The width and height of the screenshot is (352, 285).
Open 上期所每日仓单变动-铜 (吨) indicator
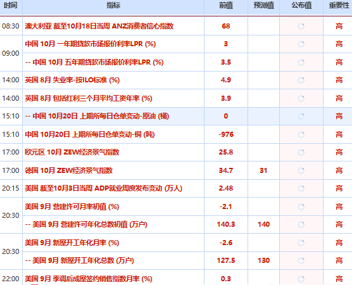tap(89, 134)
